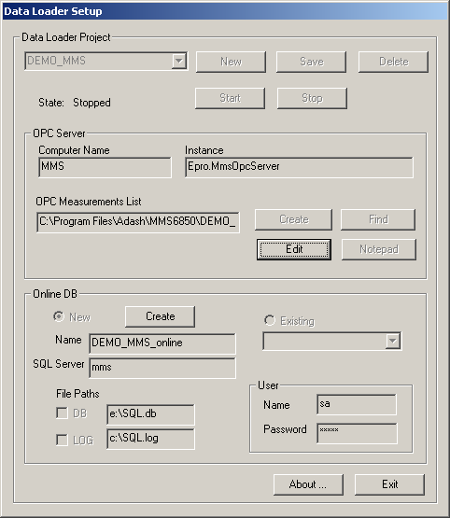Click the Find button
This screenshot has height=518, width=450.
coord(378,219)
